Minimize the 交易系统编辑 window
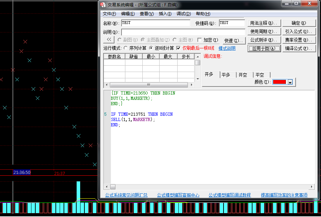The image size is (321, 217). coord(286,4)
